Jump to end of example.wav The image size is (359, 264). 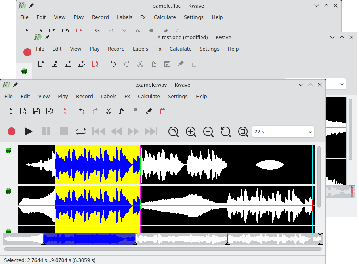tap(151, 131)
